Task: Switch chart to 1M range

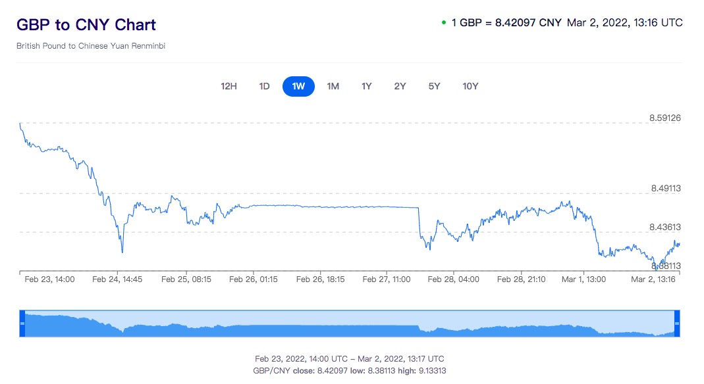Action: tap(333, 86)
